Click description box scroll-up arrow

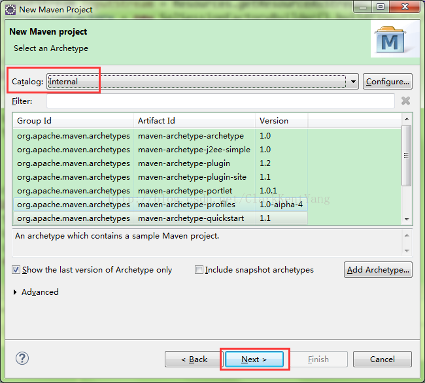(407, 235)
